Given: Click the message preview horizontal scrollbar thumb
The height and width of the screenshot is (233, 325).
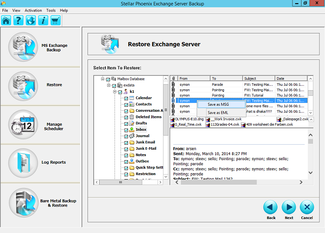Looking at the screenshot, I should pyautogui.click(x=218, y=182).
